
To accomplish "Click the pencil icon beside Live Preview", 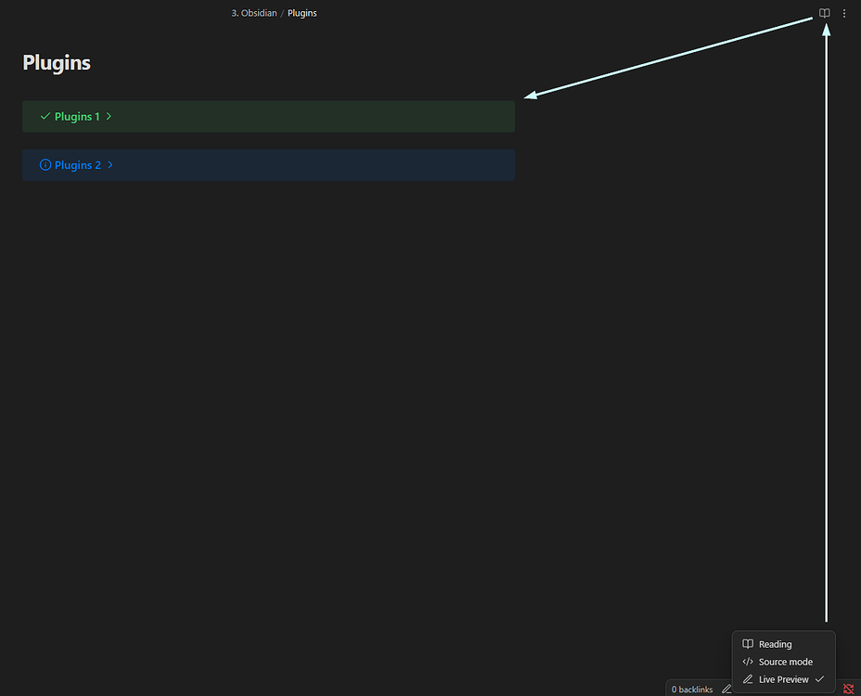I will [748, 679].
